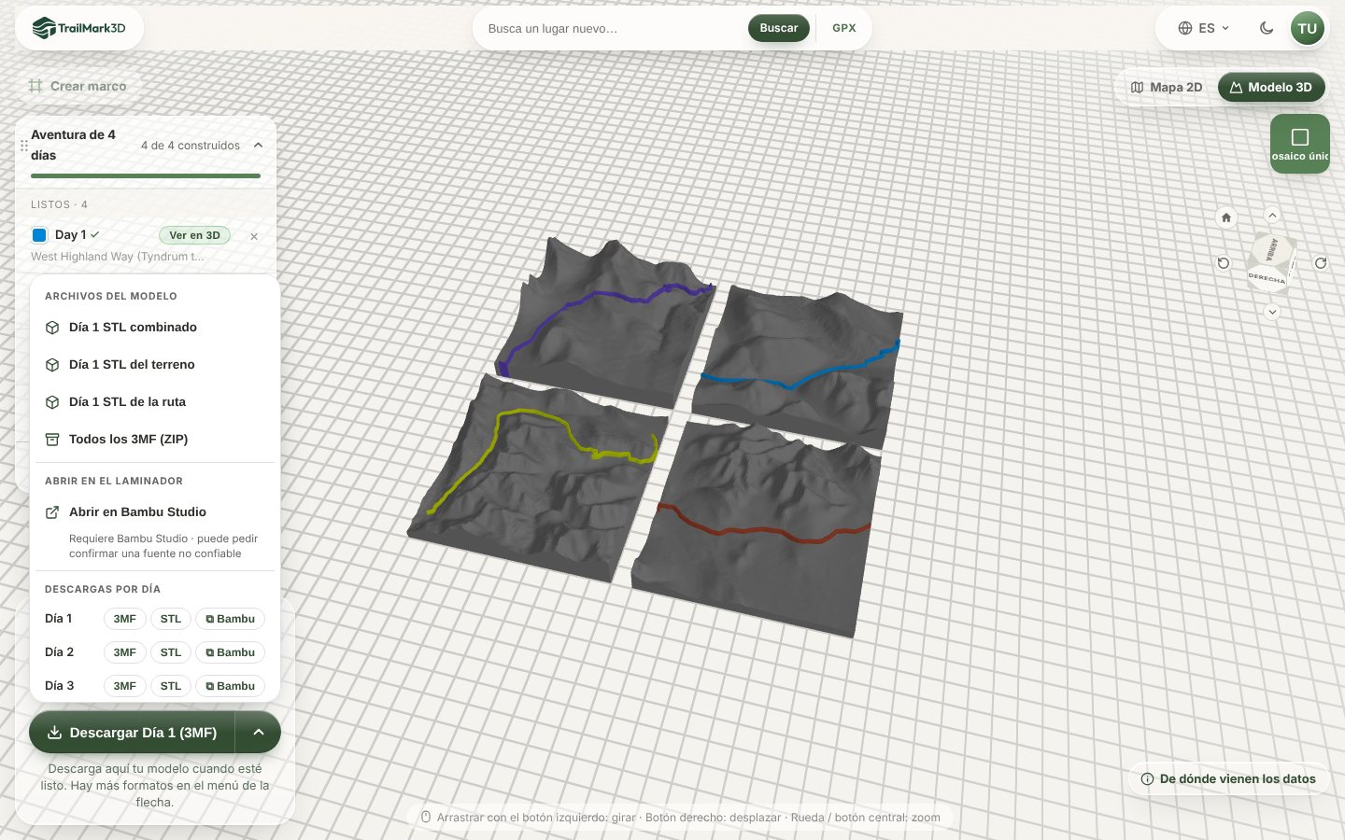1345x840 pixels.
Task: Click the orientation cube's ARRIBA face
Action: (1273, 248)
